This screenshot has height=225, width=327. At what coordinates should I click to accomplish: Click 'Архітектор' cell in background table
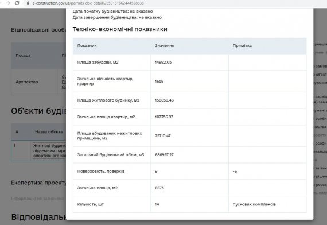[x=27, y=82]
